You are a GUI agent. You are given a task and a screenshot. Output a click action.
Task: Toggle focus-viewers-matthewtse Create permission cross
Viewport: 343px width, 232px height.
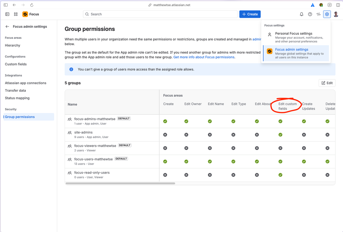(165, 148)
